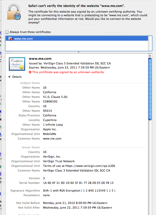Click the value VeriSign Trust Network
This screenshot has height=215, width=156.
pyautogui.click(x=59, y=161)
